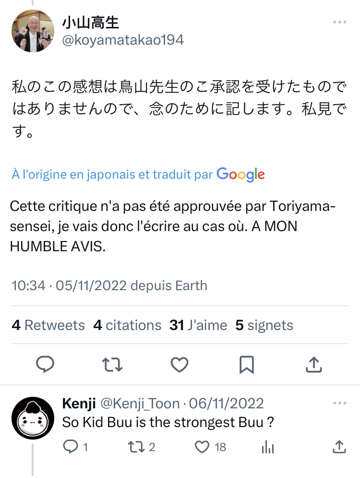Reply to Kenji's comment
This screenshot has height=478, width=360.
pyautogui.click(x=71, y=447)
